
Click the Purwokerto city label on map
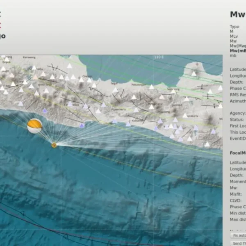pyautogui.click(x=118, y=109)
